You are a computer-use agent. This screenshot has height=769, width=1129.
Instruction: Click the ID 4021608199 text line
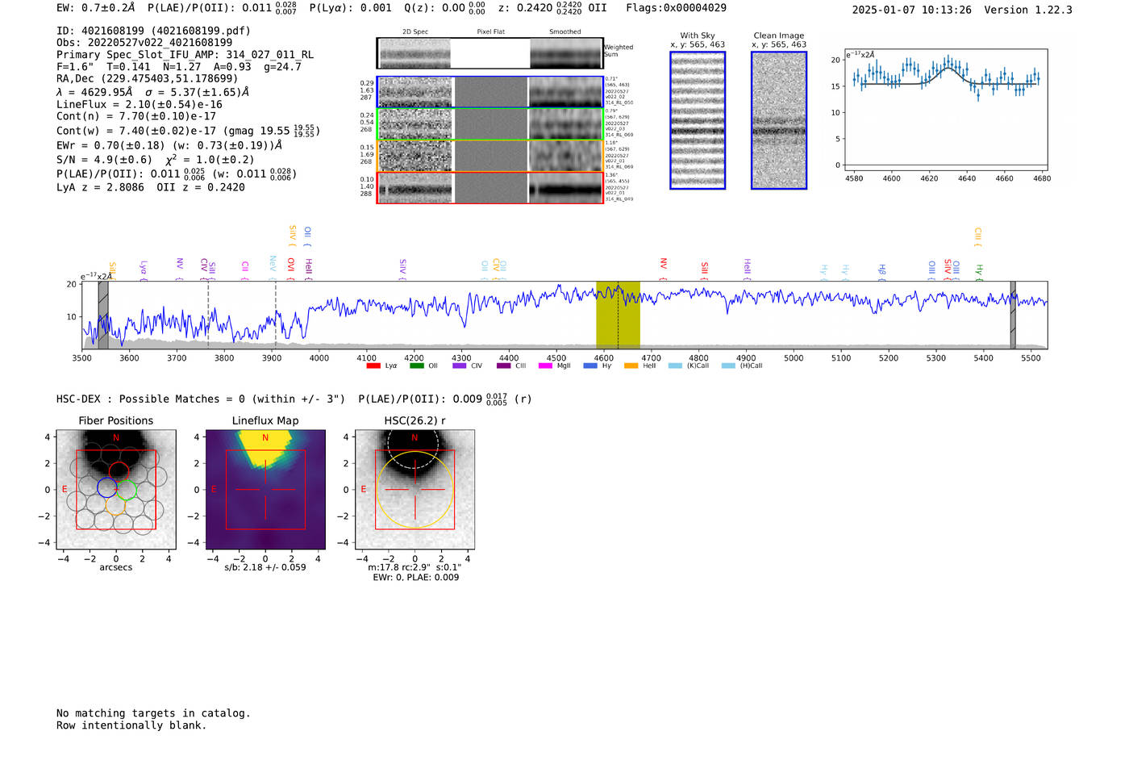[153, 31]
